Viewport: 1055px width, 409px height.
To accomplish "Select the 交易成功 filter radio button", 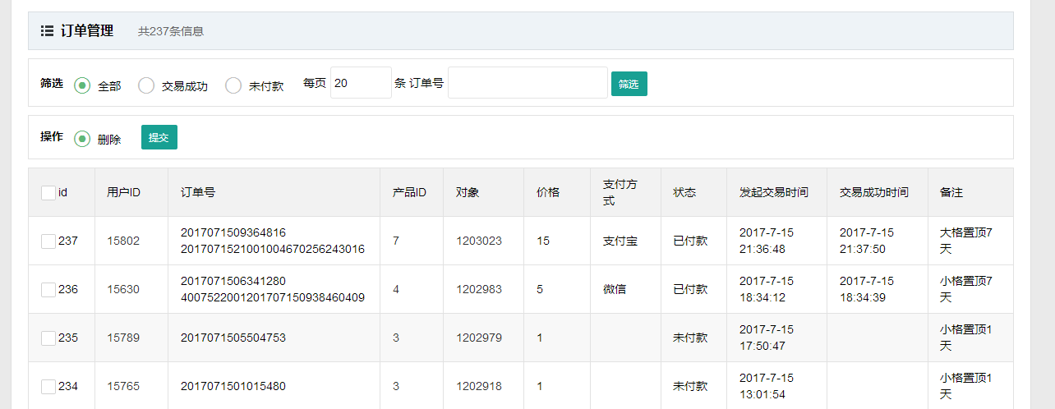I will pos(146,85).
